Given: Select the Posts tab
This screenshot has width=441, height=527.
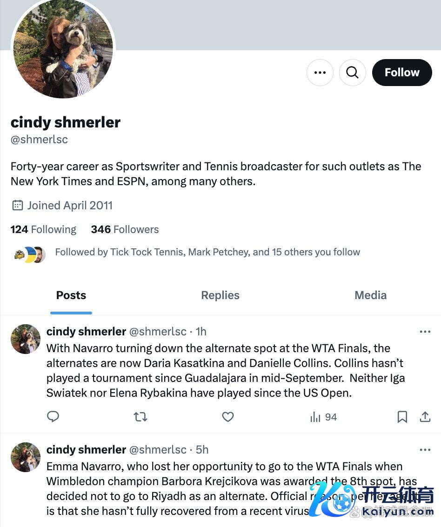Looking at the screenshot, I should tap(71, 295).
